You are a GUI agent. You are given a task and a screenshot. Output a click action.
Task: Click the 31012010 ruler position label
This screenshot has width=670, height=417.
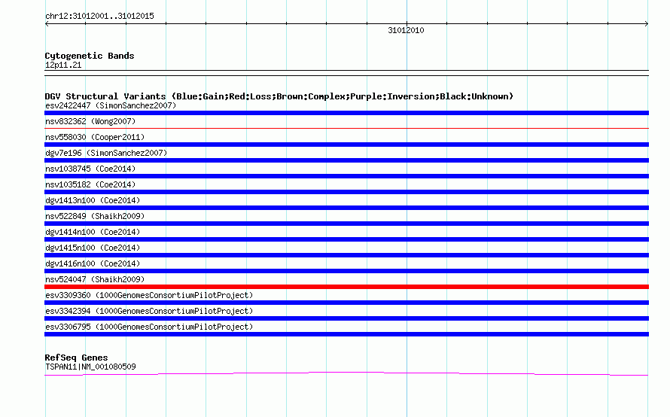[406, 30]
